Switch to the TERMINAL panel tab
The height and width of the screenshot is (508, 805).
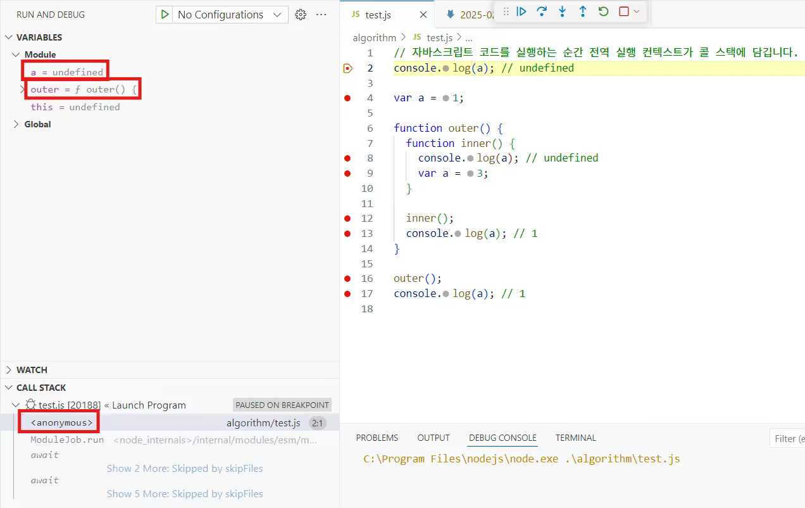575,438
